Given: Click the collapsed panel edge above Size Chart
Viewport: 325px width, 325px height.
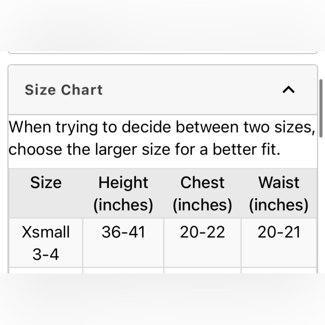Looking at the screenshot, I should click(x=163, y=52).
